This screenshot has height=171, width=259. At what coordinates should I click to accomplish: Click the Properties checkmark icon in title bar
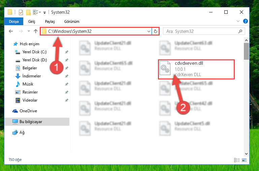(x=21, y=12)
